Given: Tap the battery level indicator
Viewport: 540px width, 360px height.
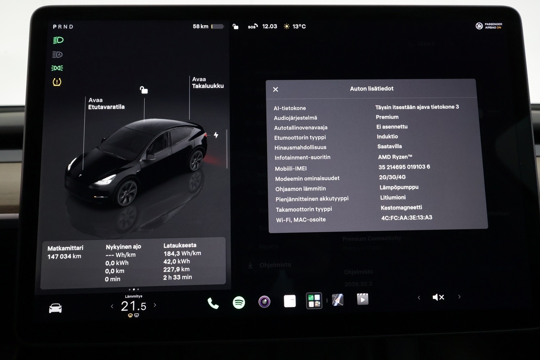Looking at the screenshot, I should click(x=218, y=26).
